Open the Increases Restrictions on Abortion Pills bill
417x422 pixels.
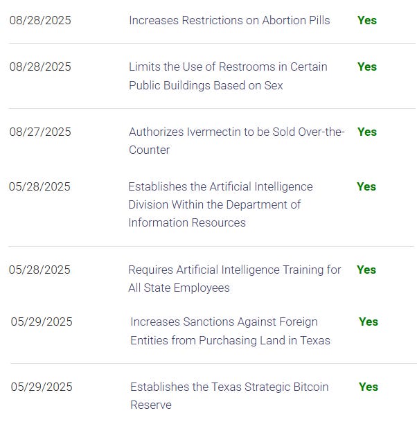(229, 21)
